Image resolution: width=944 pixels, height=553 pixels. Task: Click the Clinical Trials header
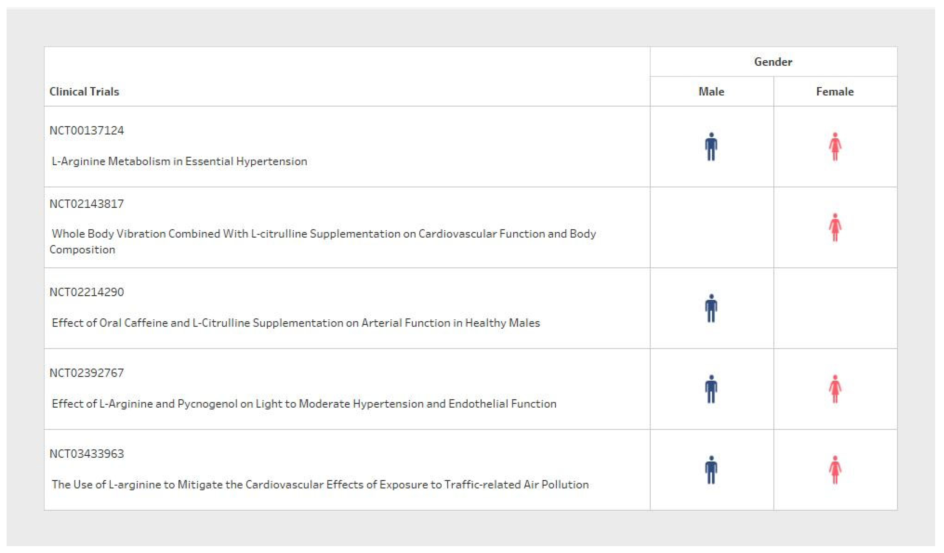(84, 92)
